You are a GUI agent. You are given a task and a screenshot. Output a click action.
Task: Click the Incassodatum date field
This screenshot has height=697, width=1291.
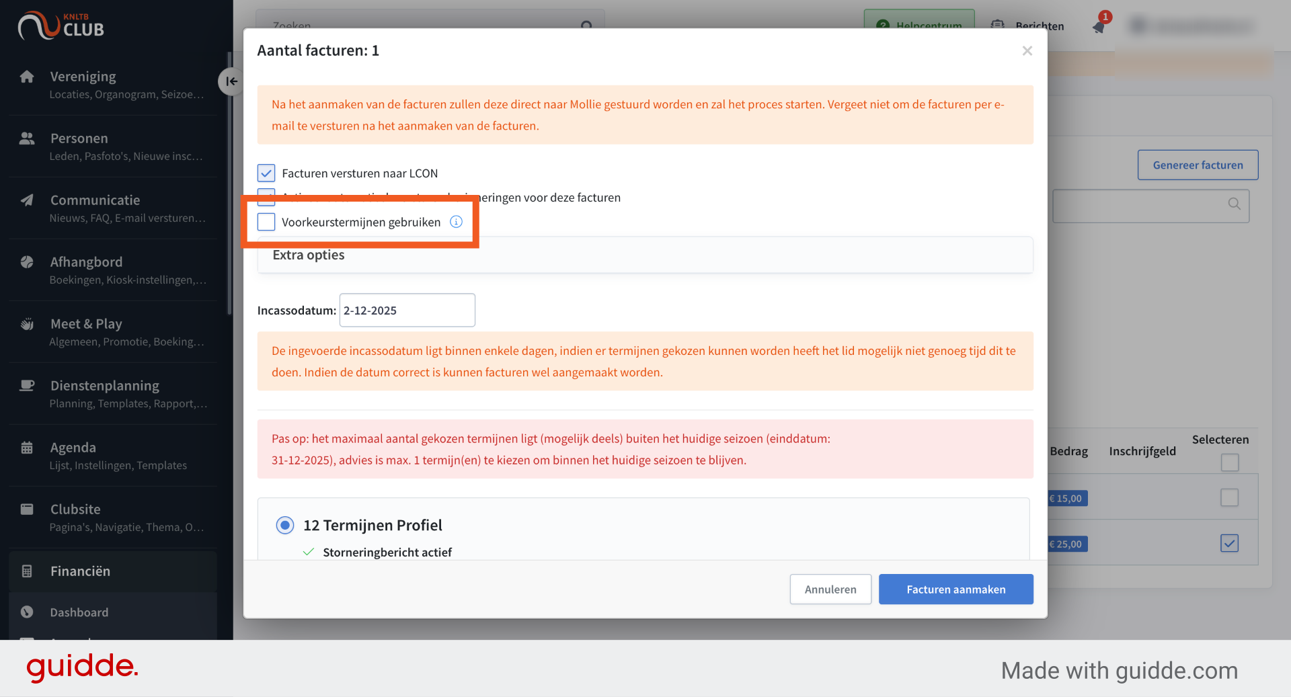point(407,311)
